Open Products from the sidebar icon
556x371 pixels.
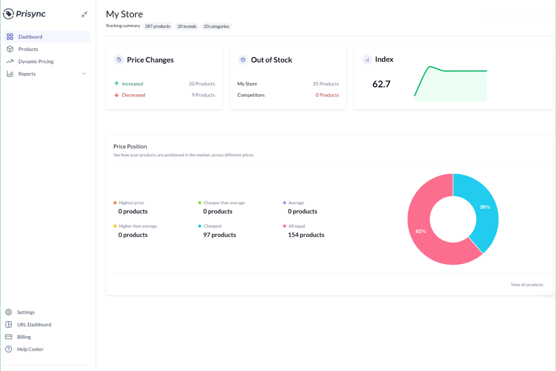(9, 49)
